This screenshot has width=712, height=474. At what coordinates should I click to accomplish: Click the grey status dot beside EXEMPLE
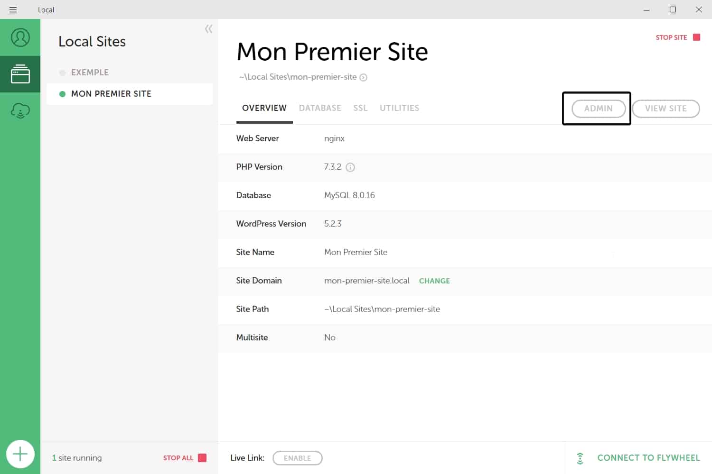(x=62, y=73)
